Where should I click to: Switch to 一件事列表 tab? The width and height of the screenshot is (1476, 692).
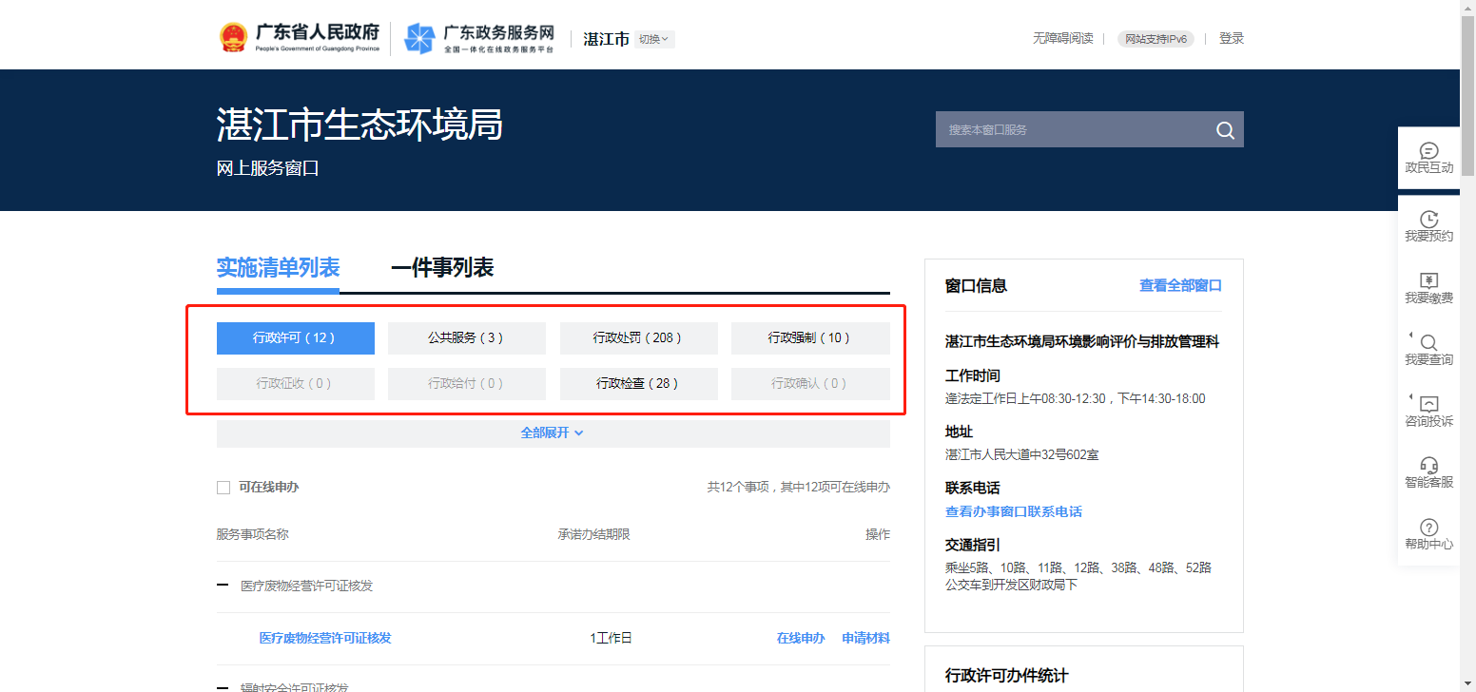[442, 268]
